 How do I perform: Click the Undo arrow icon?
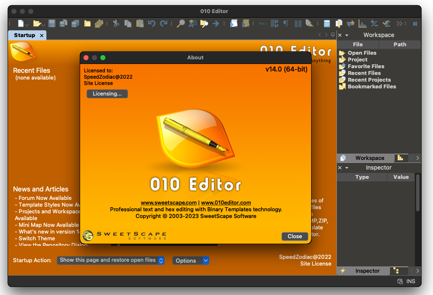(151, 24)
